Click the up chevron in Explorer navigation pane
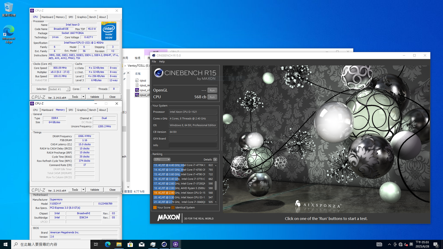The width and height of the screenshot is (443, 249). [x=128, y=74]
